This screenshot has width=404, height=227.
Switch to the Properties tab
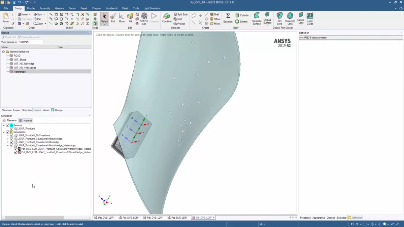tap(305, 218)
